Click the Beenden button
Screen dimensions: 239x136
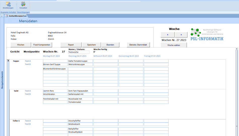pos(110,45)
